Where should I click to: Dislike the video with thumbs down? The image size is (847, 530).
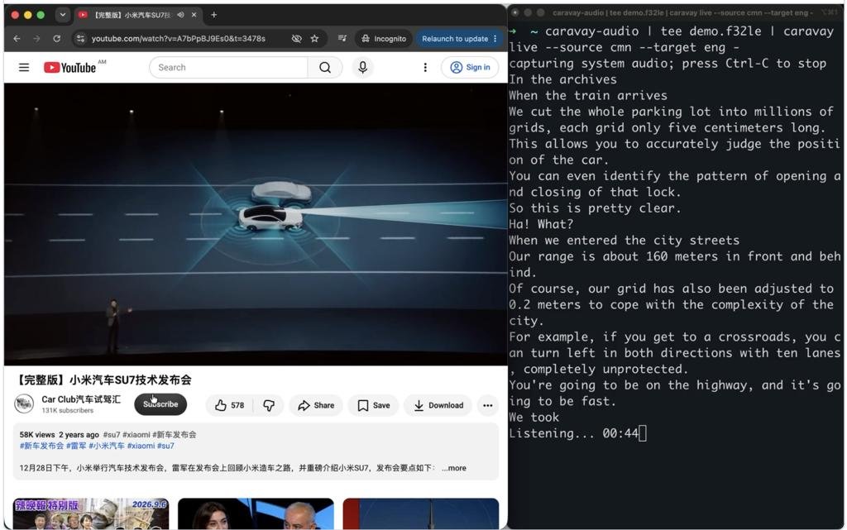coord(269,405)
